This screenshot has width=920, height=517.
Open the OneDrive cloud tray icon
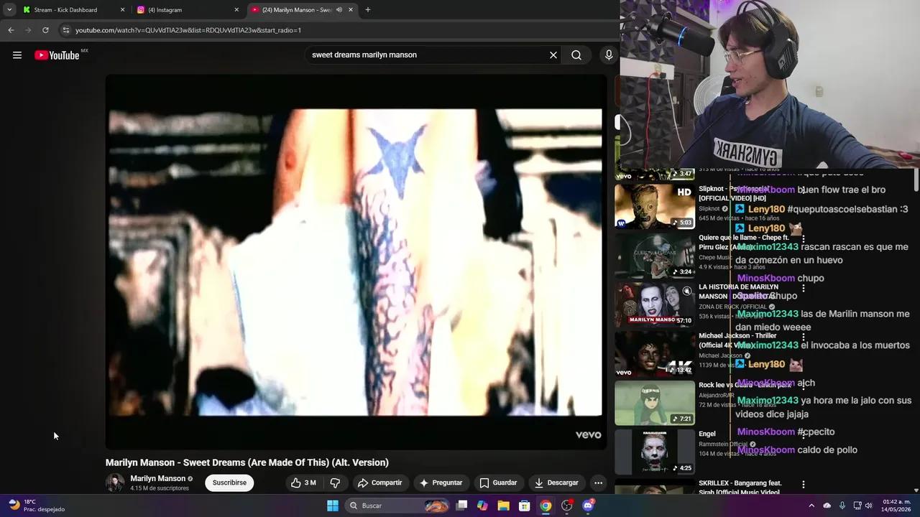pos(827,506)
